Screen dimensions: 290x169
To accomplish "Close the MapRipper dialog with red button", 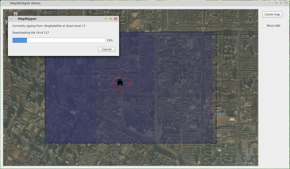I will coord(116,19).
